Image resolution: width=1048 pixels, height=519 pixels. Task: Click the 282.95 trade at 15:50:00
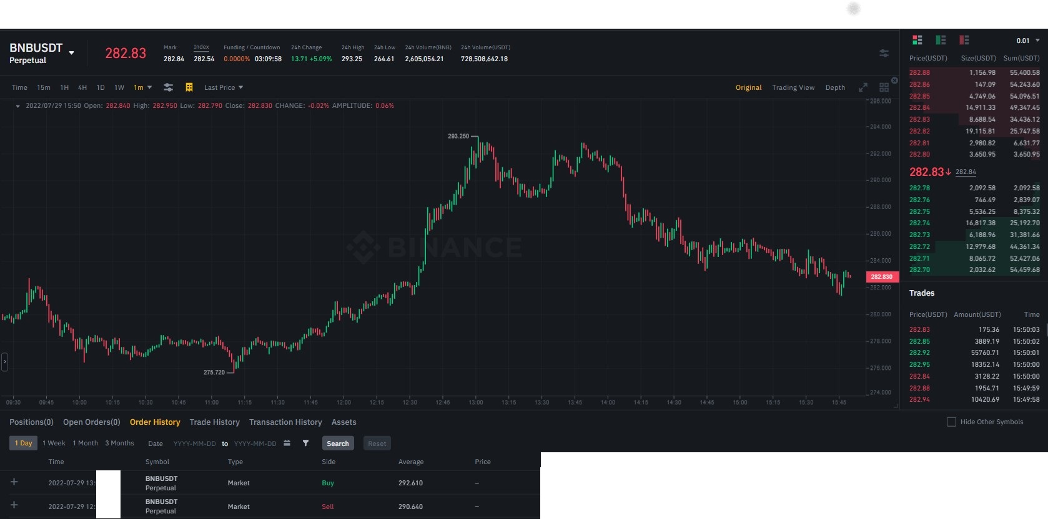(974, 364)
